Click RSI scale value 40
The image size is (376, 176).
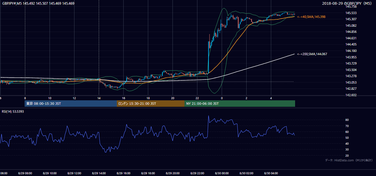pos(347,143)
